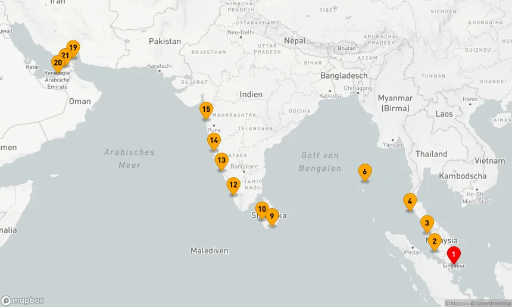The height and width of the screenshot is (307, 512).
Task: Click the Hanoi city label
Action: (x=470, y=99)
